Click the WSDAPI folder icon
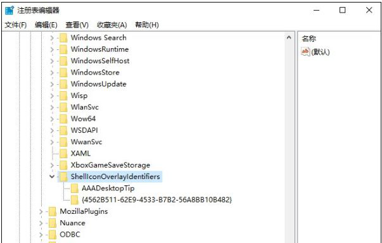Image resolution: width=382 pixels, height=243 pixels. [x=63, y=130]
